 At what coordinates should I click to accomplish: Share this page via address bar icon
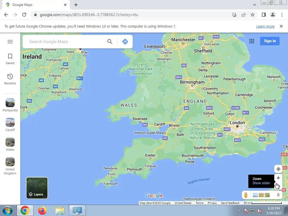(244, 15)
